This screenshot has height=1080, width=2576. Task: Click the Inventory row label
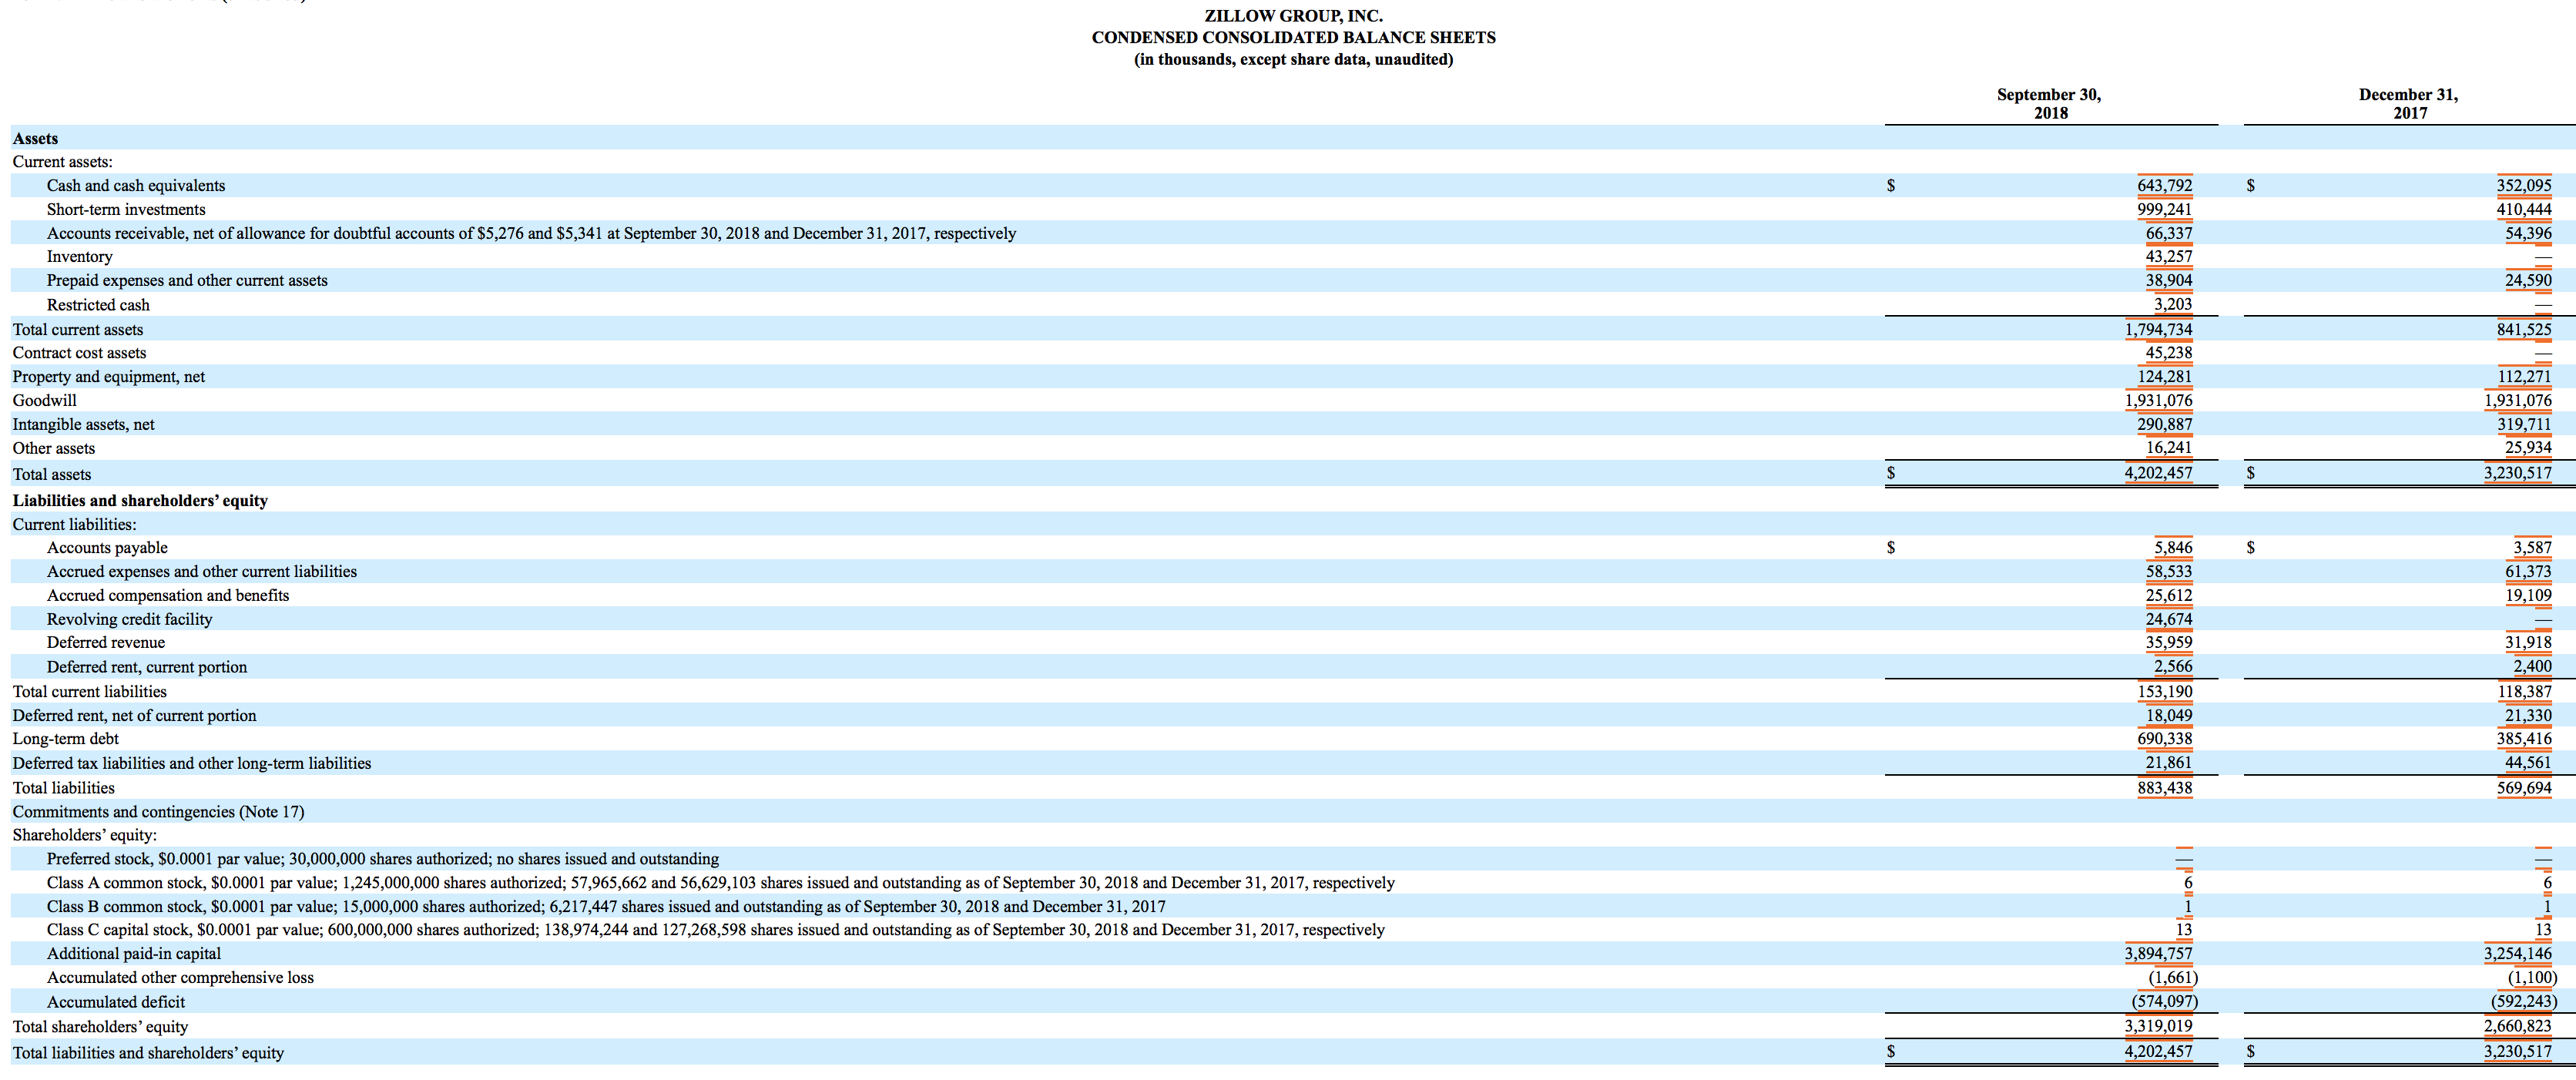(x=80, y=256)
